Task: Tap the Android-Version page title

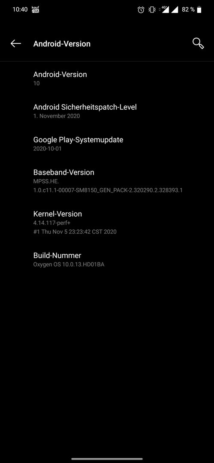Action: pos(62,44)
